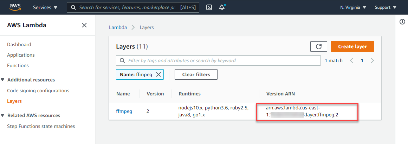The width and height of the screenshot is (408, 144).
Task: Click the Runtimes column header
Action: pos(190,94)
